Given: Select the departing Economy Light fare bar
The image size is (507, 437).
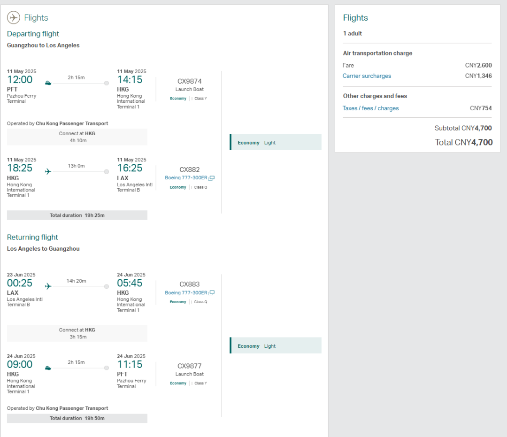Looking at the screenshot, I should coord(275,142).
